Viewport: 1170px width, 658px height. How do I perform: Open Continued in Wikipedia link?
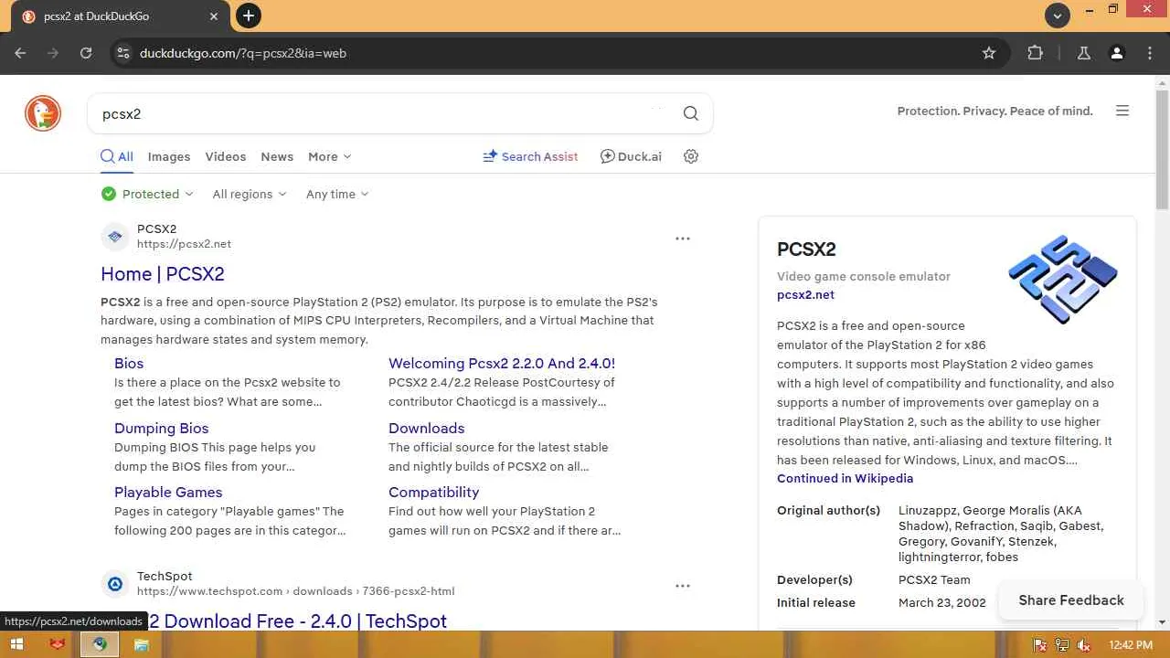click(845, 478)
